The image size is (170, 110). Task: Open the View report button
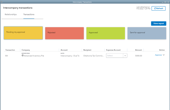pyautogui.click(x=158, y=23)
